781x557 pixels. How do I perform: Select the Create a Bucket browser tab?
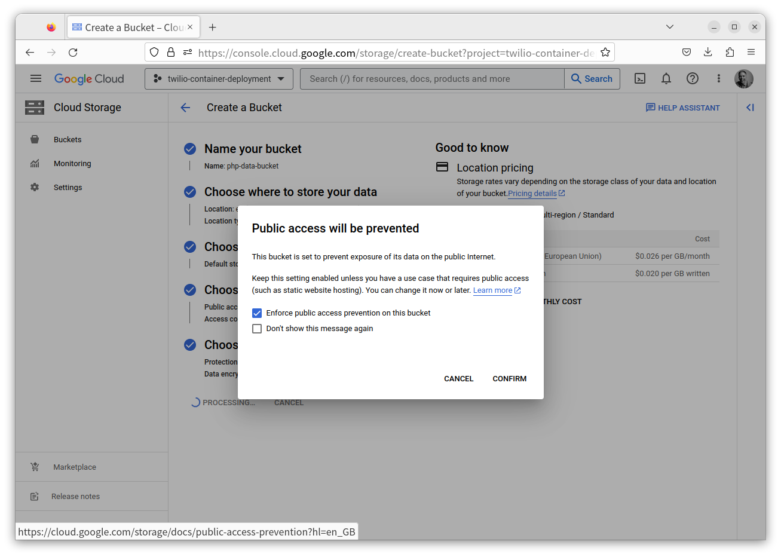tap(133, 27)
